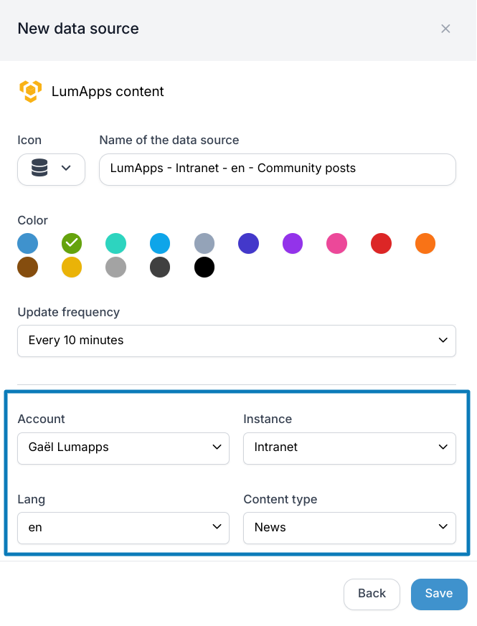
Task: Open the Update frequency dropdown
Action: point(237,341)
